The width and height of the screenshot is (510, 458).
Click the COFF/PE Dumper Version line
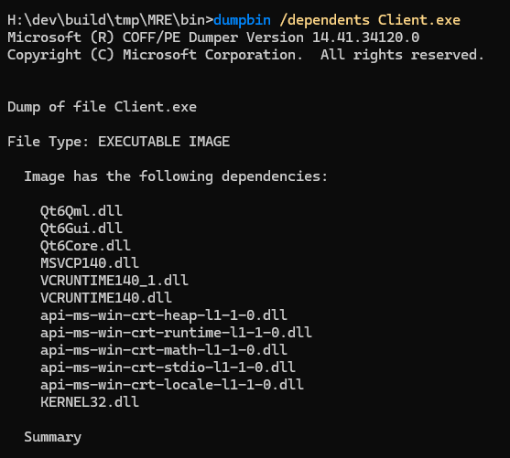pos(213,37)
